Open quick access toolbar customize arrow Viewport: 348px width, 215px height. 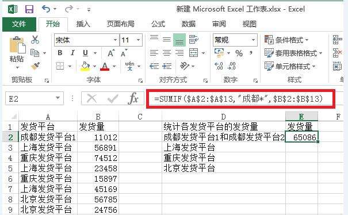pos(89,10)
